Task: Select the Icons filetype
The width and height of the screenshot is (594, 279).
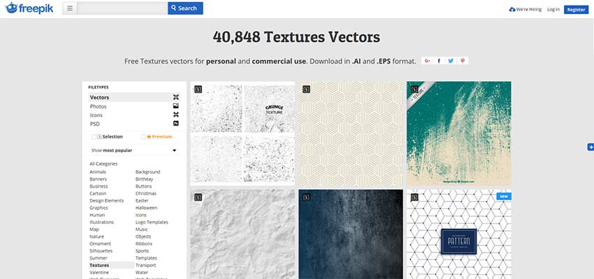Action: pyautogui.click(x=96, y=115)
